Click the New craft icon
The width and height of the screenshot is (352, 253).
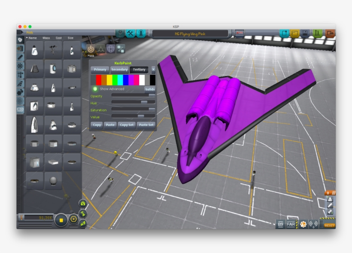click(284, 34)
